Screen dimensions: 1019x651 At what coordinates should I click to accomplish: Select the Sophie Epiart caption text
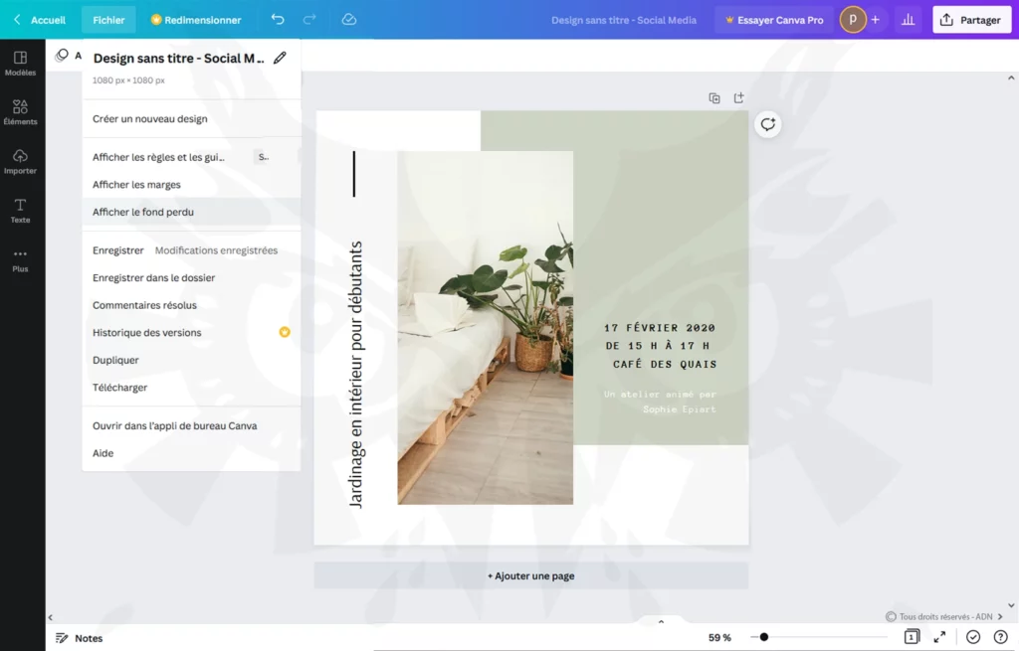660,402
